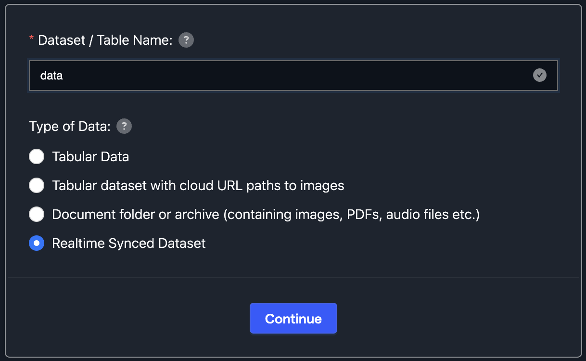Click the gray validation badge on the input
Image resolution: width=586 pixels, height=361 pixels.
(x=539, y=75)
